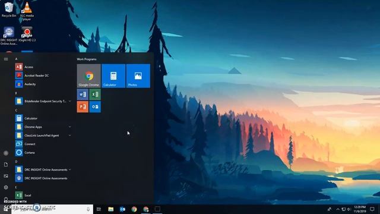Screen dimensions: 380x214
Task: Open Settings gear in Start sidebar
Action: (x=6, y=187)
